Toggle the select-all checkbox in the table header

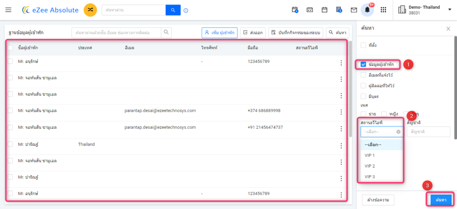10,47
